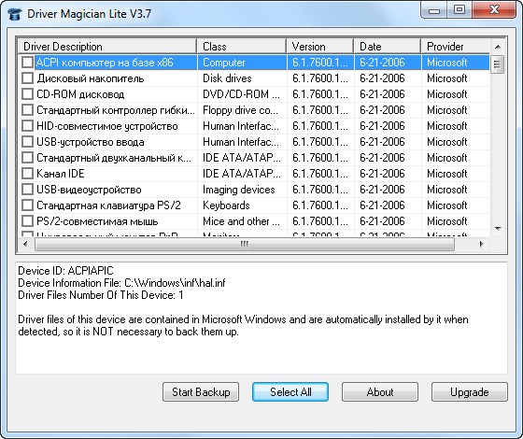The image size is (523, 439).
Task: Close the Driver Magician Lite window
Action: tap(494, 10)
